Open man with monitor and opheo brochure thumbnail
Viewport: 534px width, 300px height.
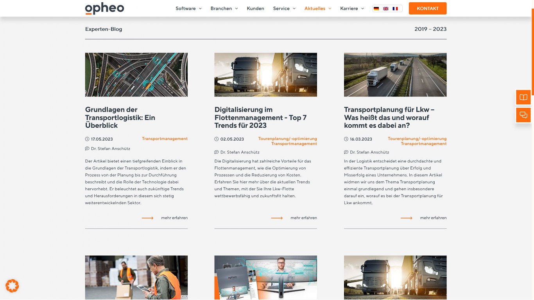tap(266, 278)
